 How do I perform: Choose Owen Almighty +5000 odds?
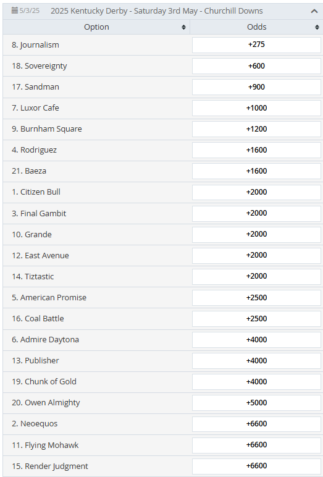(256, 402)
